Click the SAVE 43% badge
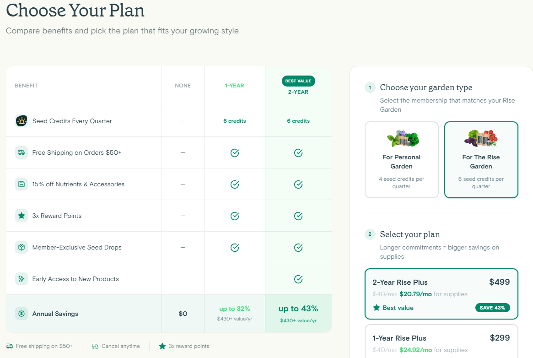The height and width of the screenshot is (358, 533). [492, 308]
